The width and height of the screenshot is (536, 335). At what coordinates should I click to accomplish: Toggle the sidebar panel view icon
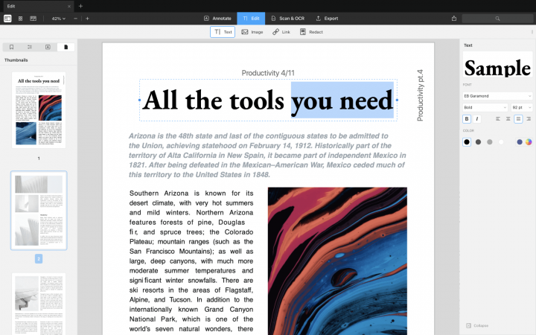7,19
